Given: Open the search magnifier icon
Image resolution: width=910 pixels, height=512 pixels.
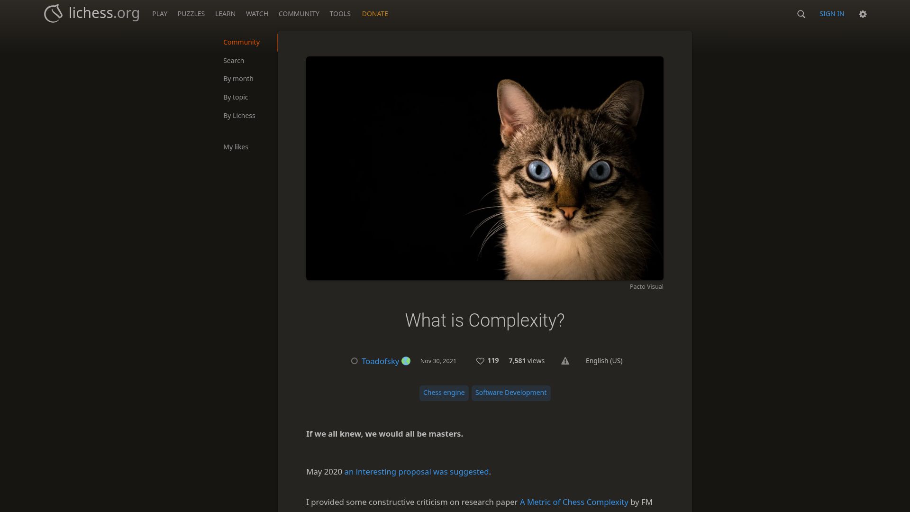Looking at the screenshot, I should (x=801, y=14).
